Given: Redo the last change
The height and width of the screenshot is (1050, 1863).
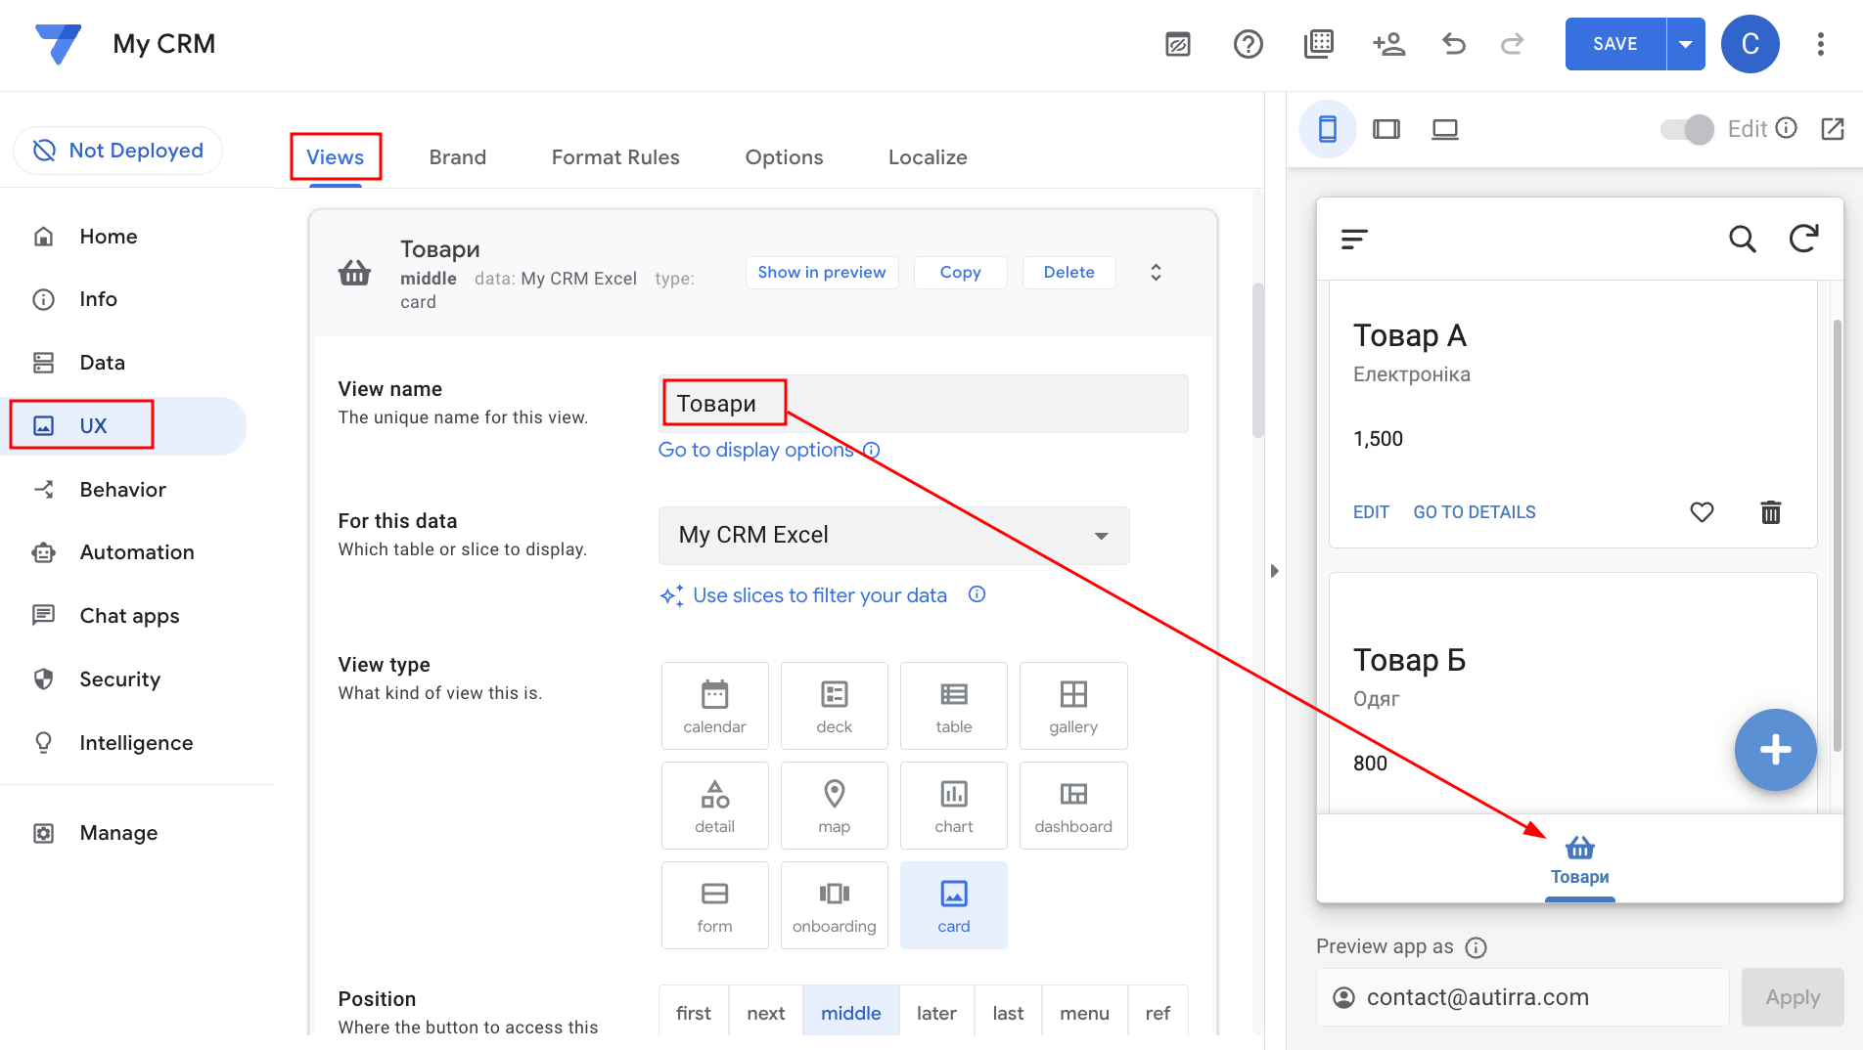Looking at the screenshot, I should 1513,44.
